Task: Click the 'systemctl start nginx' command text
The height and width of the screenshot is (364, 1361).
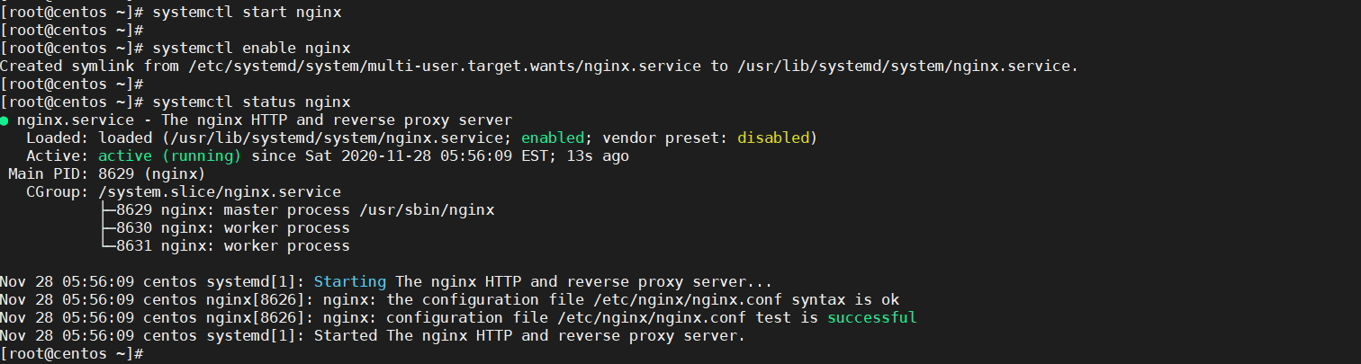Action: tap(247, 13)
